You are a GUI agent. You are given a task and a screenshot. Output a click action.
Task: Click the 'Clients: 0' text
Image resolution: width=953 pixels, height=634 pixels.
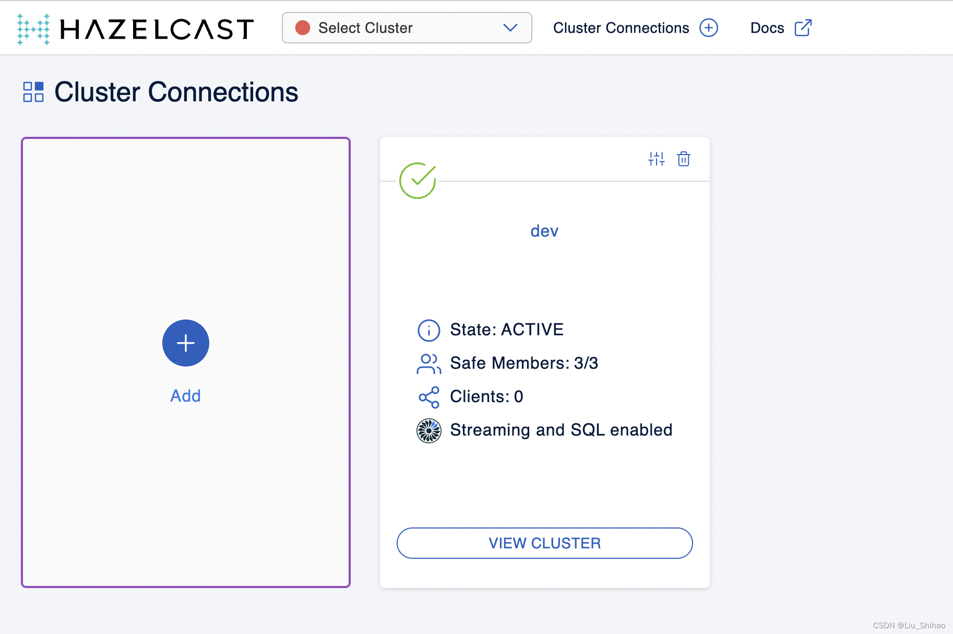click(486, 396)
